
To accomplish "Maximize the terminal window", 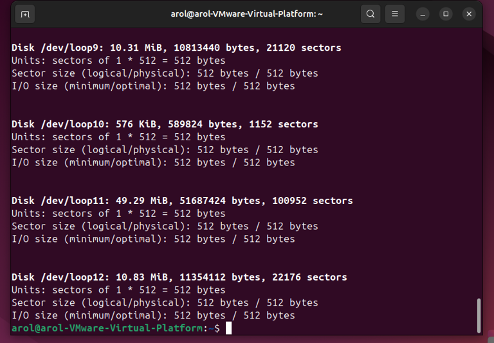I will pyautogui.click(x=446, y=14).
